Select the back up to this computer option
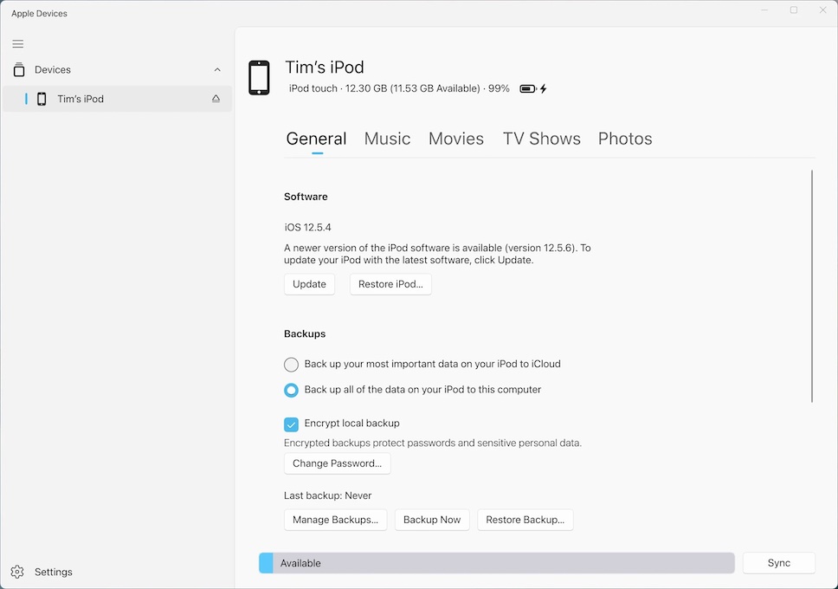The height and width of the screenshot is (589, 838). point(292,391)
